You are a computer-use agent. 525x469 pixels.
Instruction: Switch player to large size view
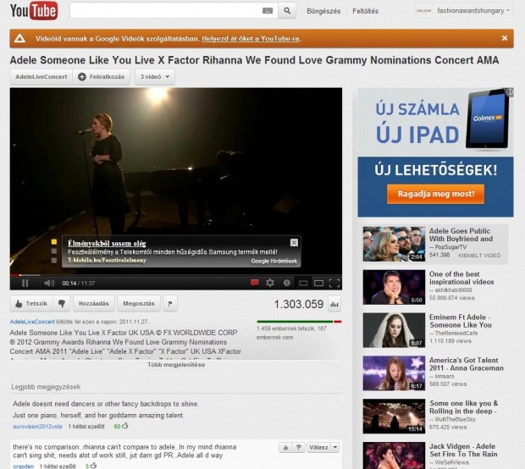(x=318, y=283)
